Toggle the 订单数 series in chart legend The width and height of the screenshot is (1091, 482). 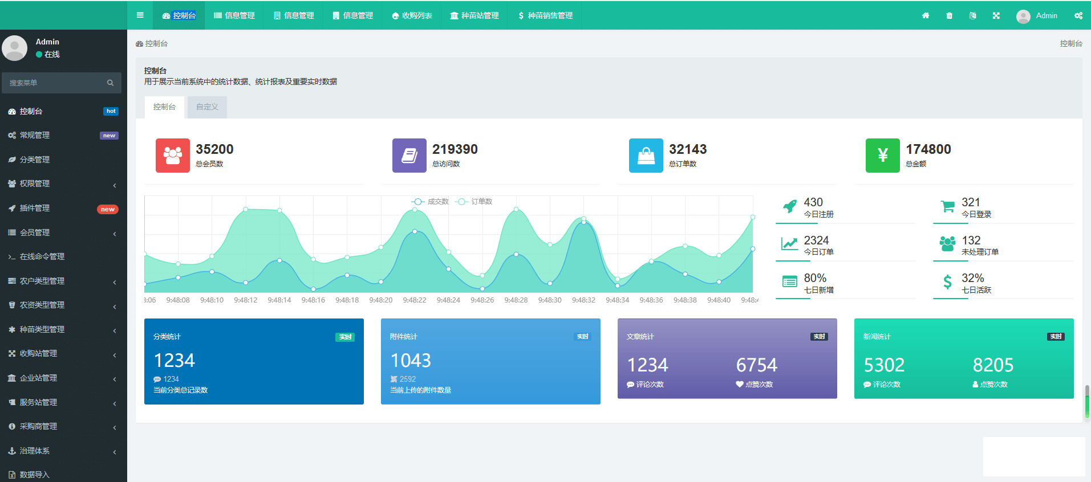pos(474,202)
